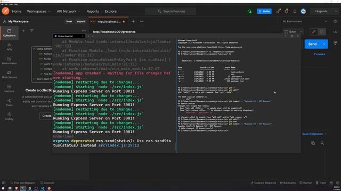
Task: Click the two-pane layout icon in the status bar
Action: point(331,183)
